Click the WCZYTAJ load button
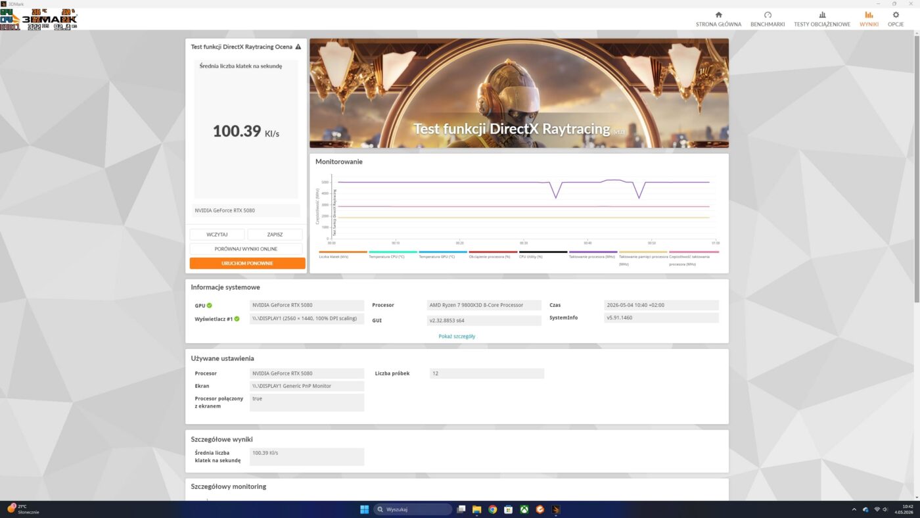Viewport: 920px width, 518px height. point(217,234)
